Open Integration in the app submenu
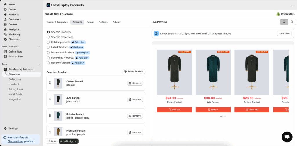 pos(15,99)
